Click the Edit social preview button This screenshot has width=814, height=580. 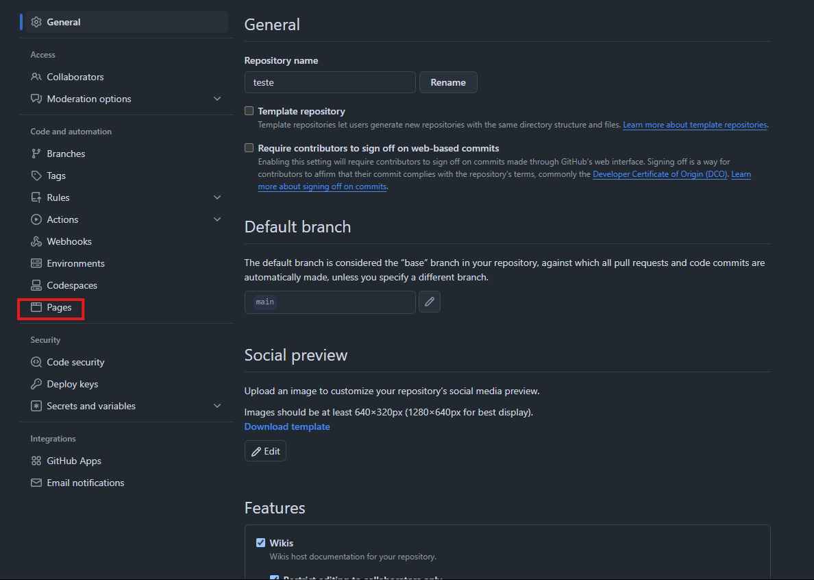(x=265, y=451)
